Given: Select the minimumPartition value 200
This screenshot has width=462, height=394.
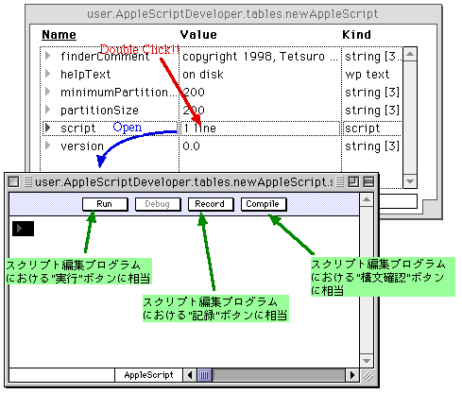Looking at the screenshot, I should coord(194,93).
